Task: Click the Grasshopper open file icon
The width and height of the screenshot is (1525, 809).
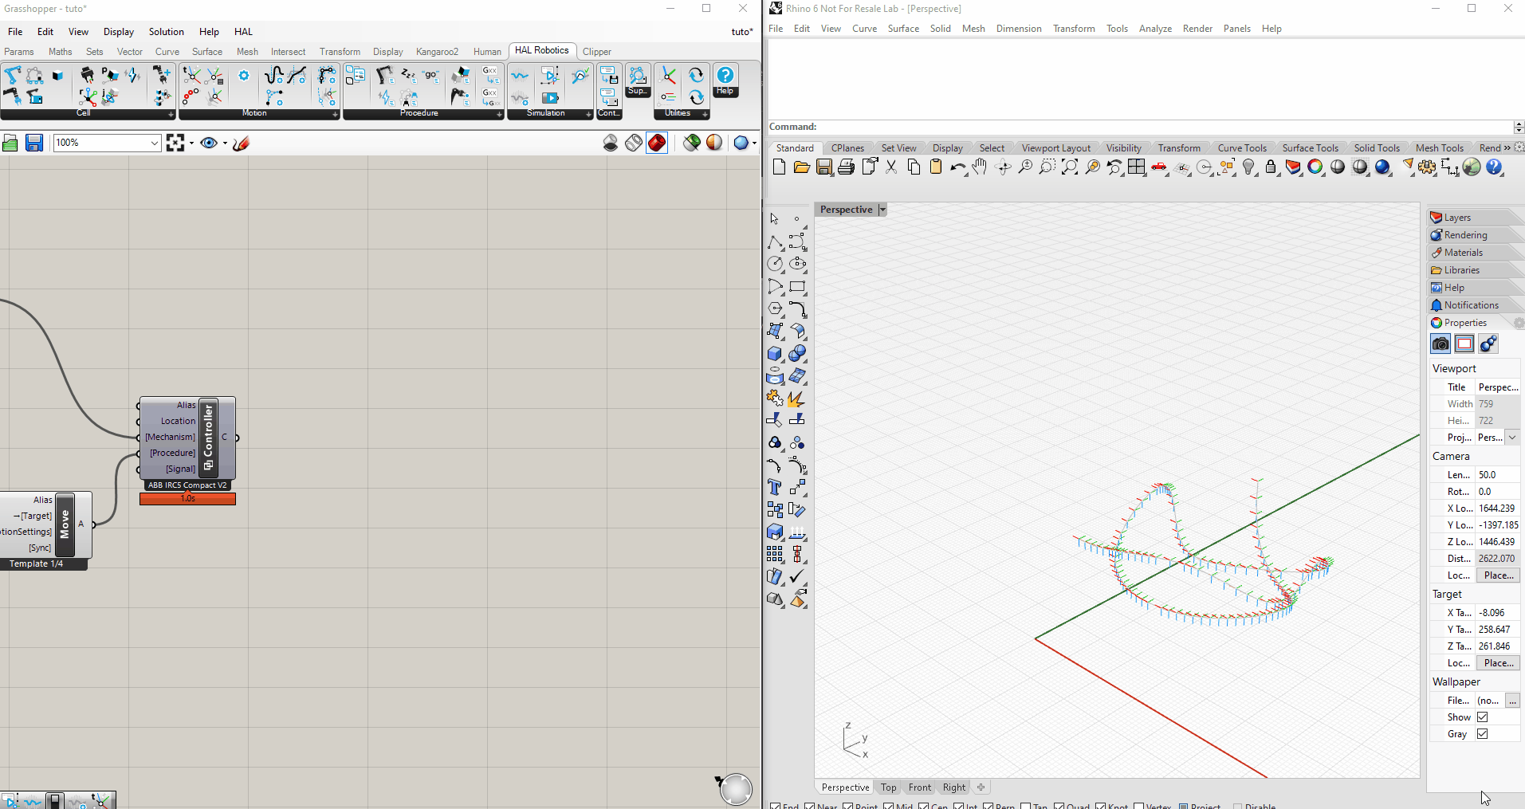Action: click(10, 143)
